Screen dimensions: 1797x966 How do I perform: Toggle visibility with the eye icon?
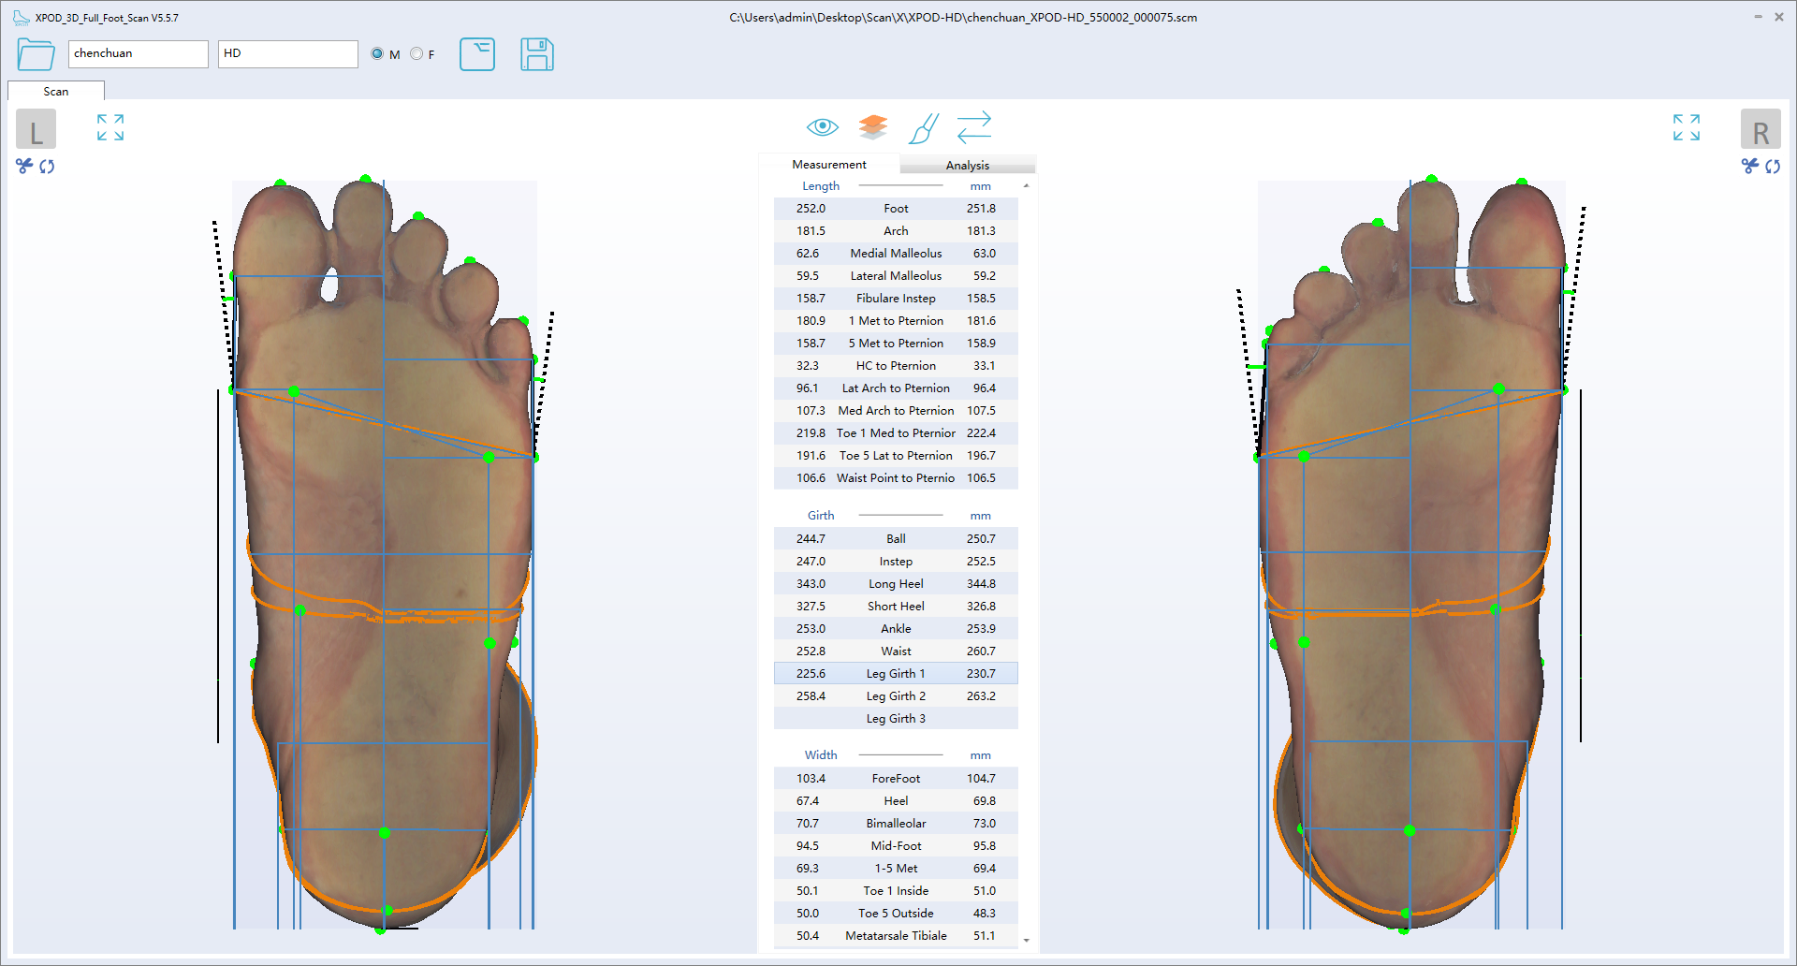click(822, 126)
